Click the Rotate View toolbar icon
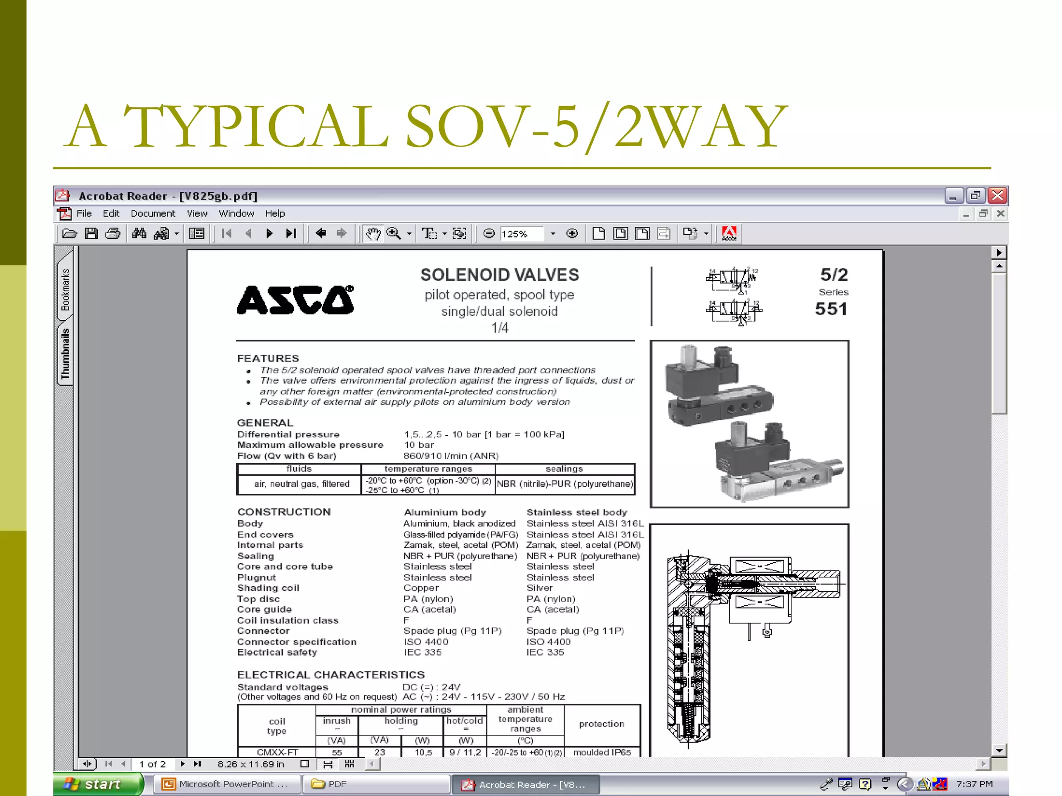 coord(690,234)
